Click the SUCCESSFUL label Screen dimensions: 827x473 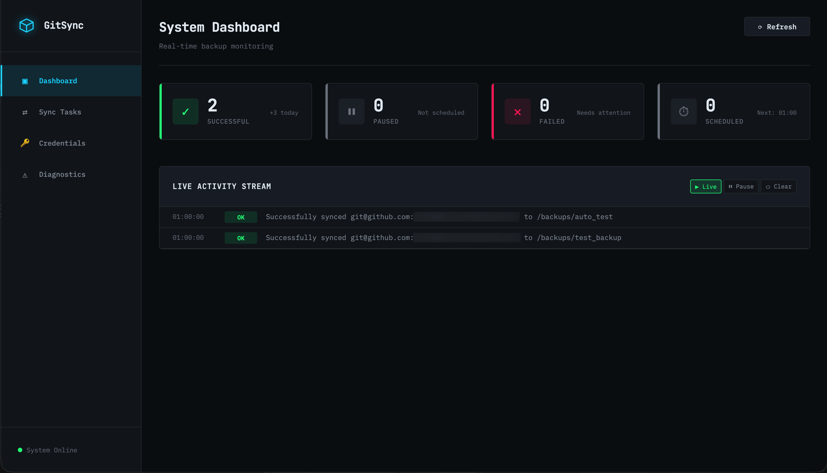(x=228, y=122)
